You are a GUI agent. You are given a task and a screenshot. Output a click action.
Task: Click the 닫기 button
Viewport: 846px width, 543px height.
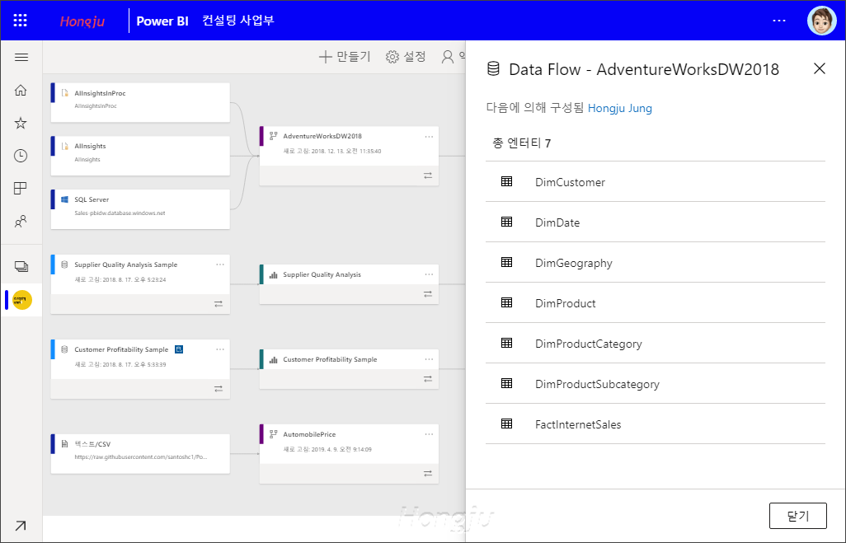798,516
